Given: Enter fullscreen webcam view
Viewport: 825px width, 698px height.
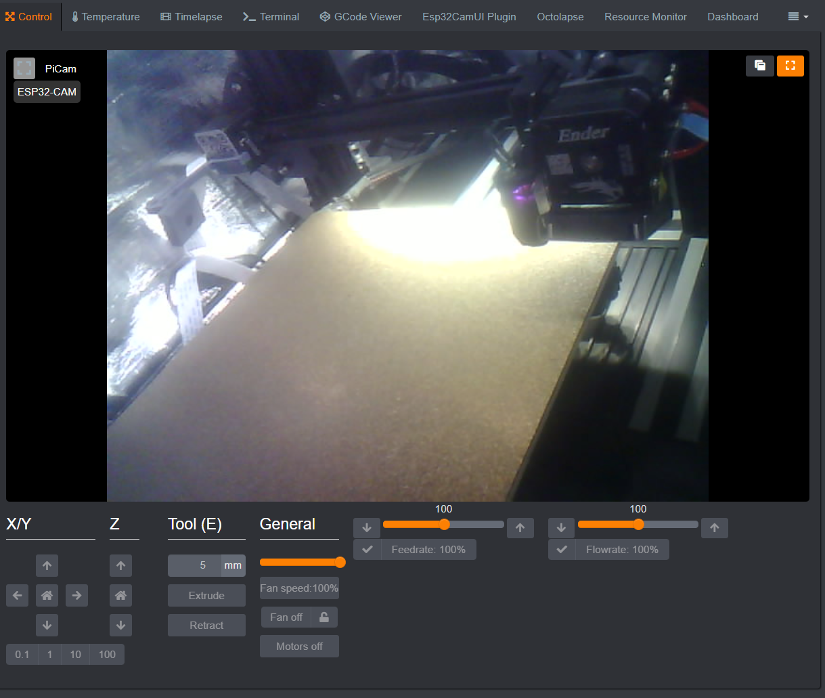Looking at the screenshot, I should coord(790,66).
